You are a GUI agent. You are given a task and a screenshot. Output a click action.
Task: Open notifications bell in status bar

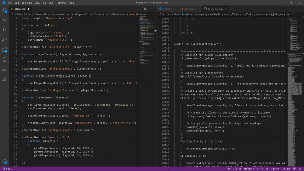(300, 169)
